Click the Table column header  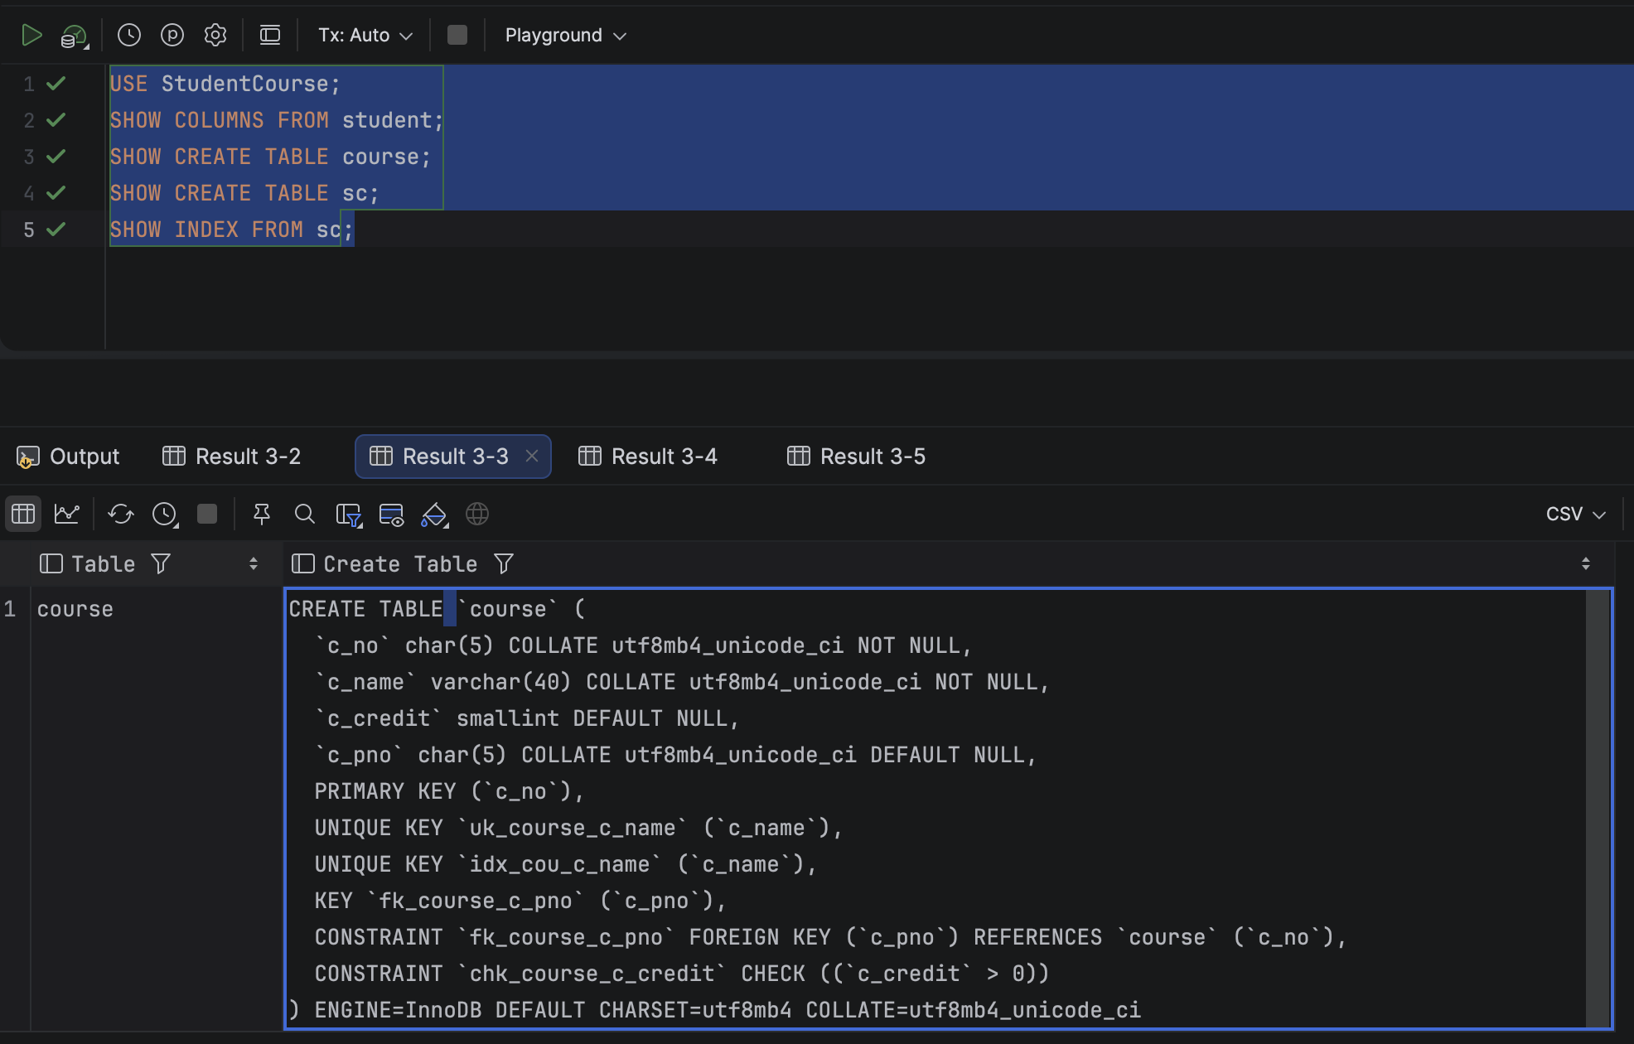pos(103,564)
